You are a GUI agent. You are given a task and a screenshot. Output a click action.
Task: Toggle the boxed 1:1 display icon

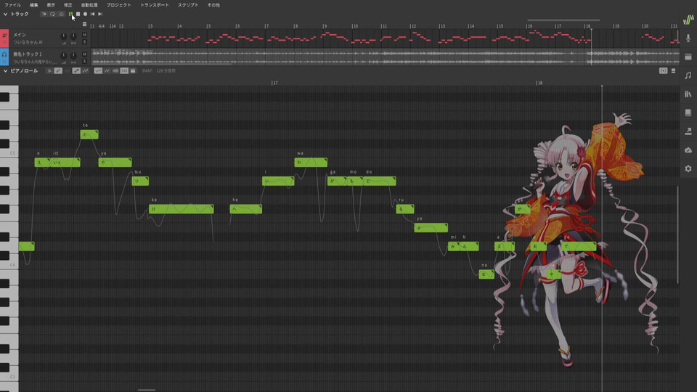click(x=124, y=70)
